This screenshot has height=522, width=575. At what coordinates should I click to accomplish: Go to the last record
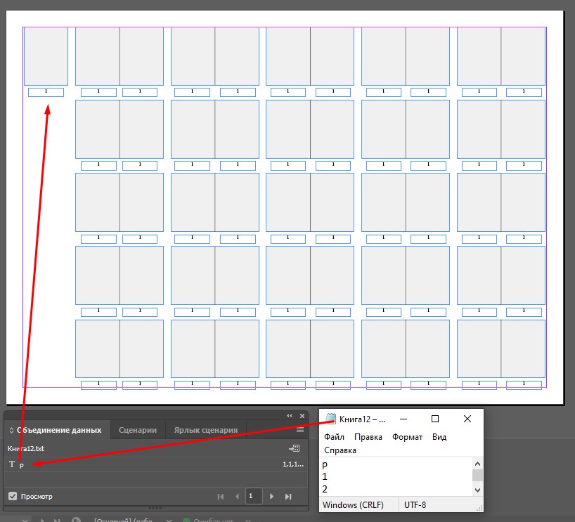click(288, 496)
